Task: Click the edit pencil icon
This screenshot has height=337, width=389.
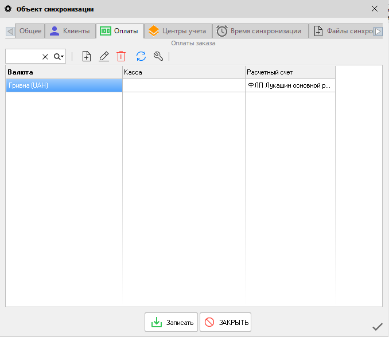Action: (104, 56)
